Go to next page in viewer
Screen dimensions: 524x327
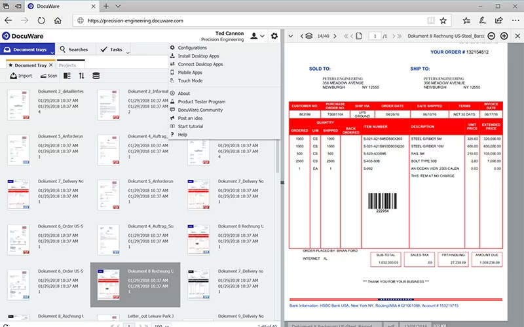(394, 36)
